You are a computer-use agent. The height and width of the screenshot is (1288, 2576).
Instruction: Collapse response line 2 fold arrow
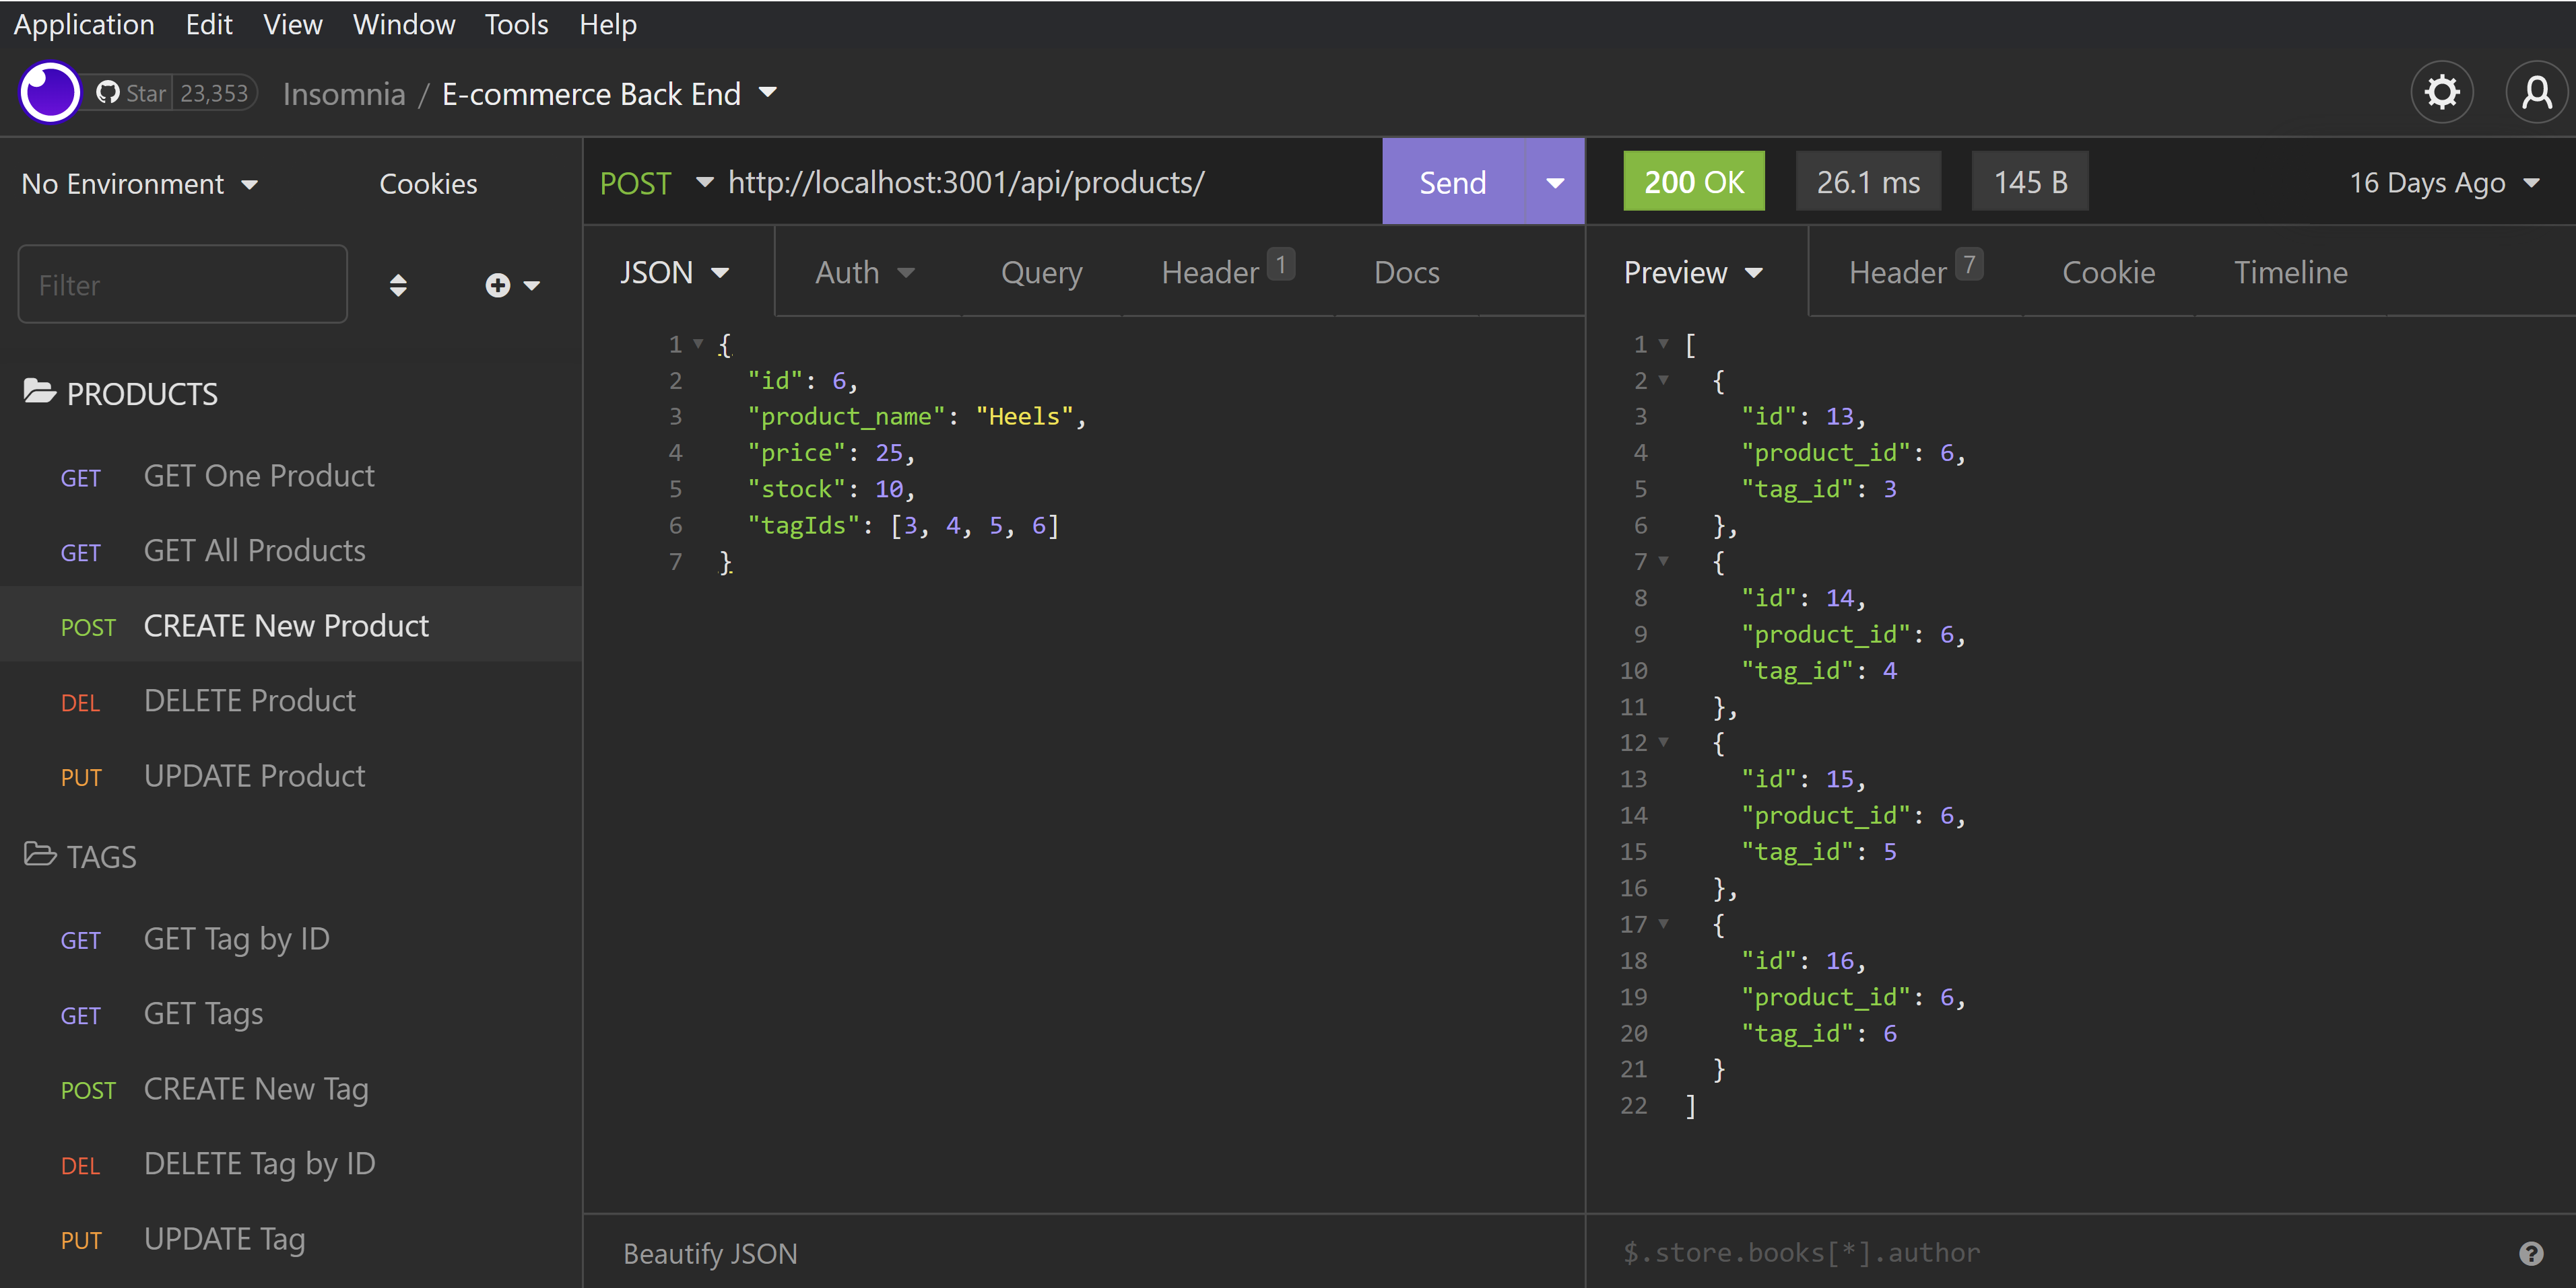(1663, 380)
